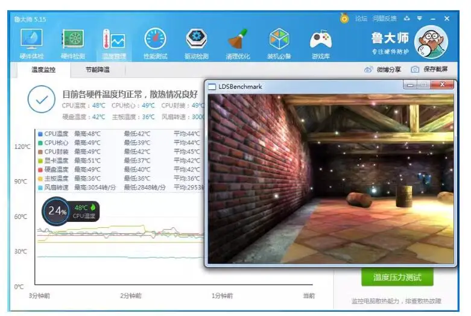Click the 清理优化 broom icon
Viewport: 471px width, 316px height.
pyautogui.click(x=238, y=43)
